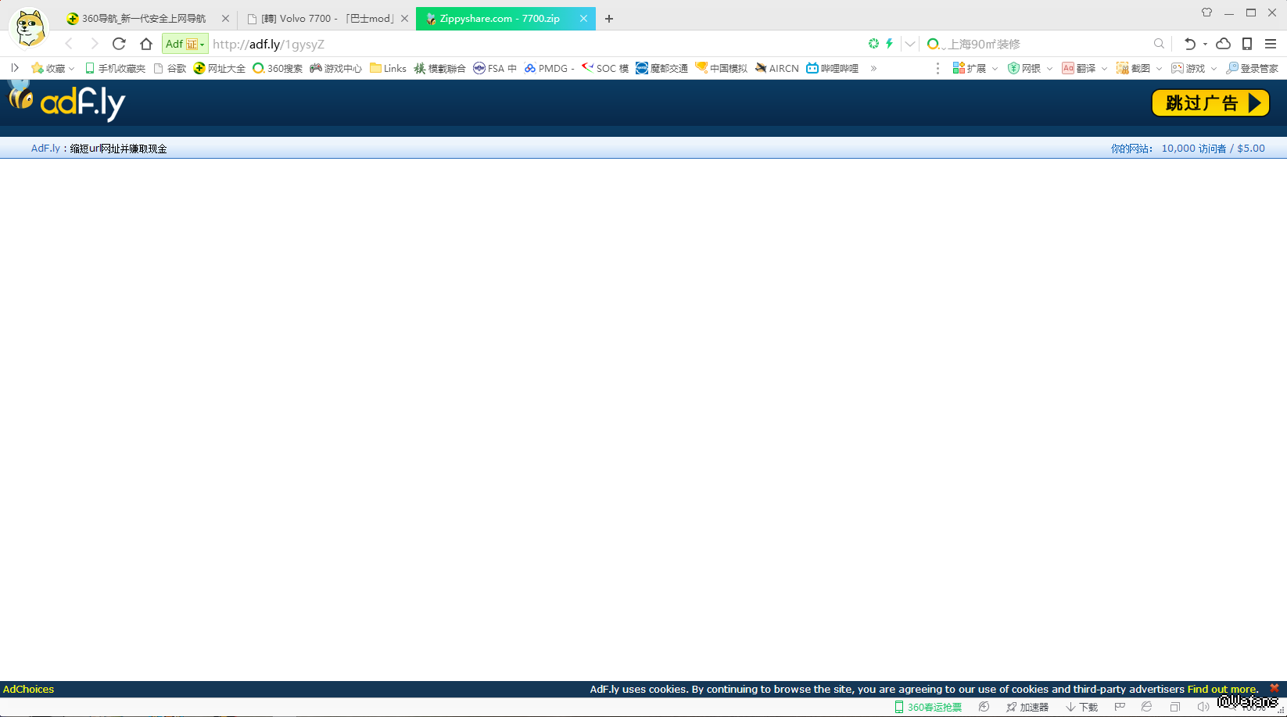Viewport: 1287px width, 717px height.
Task: Open the 手机收藏夹 mobile bookmarks
Action: (115, 69)
